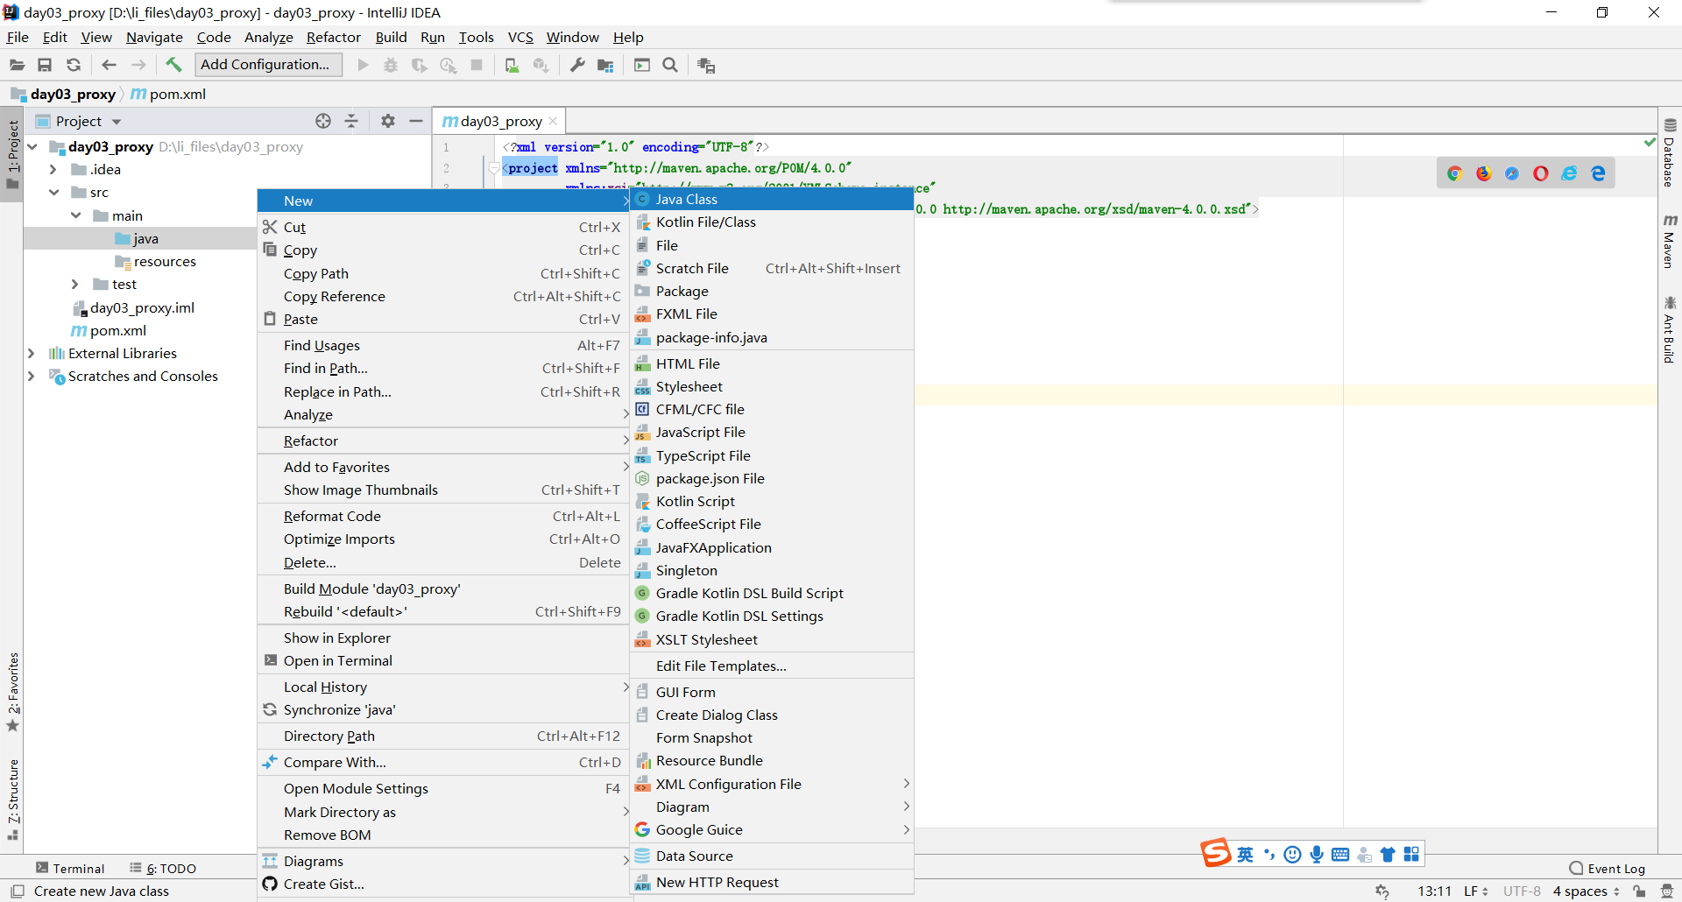1682x902 pixels.
Task: Open the Ant Build tool window
Action: coord(1670,329)
